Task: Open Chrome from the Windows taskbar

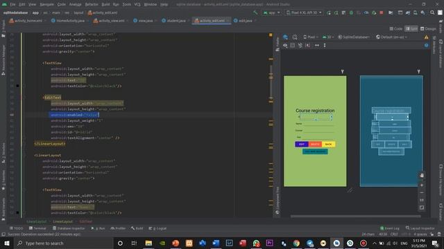Action: 296,243
